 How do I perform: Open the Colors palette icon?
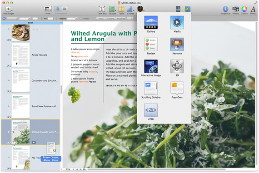coord(244,9)
